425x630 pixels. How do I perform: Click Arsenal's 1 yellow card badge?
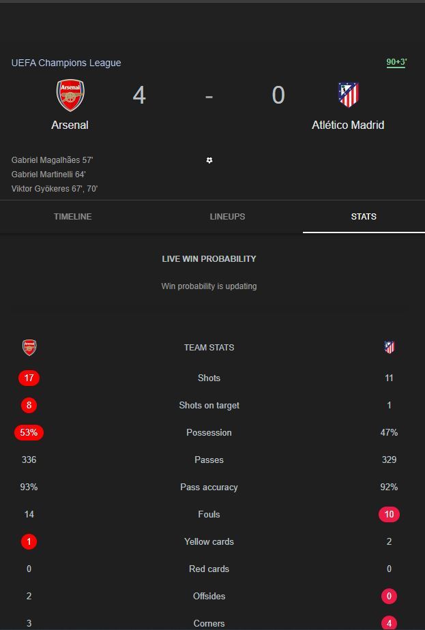pyautogui.click(x=29, y=541)
